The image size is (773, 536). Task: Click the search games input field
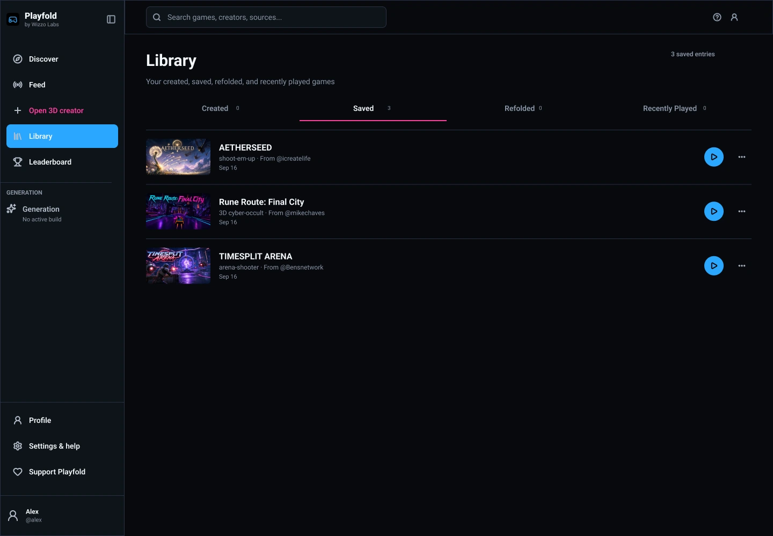(x=266, y=17)
